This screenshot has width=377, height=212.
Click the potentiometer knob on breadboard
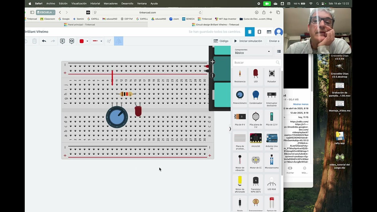(x=117, y=117)
